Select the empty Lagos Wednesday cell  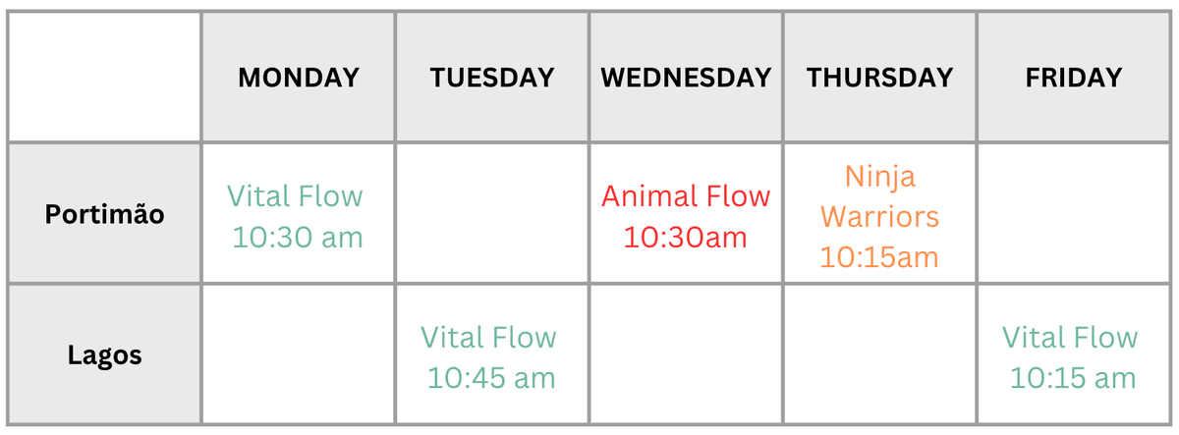click(686, 354)
